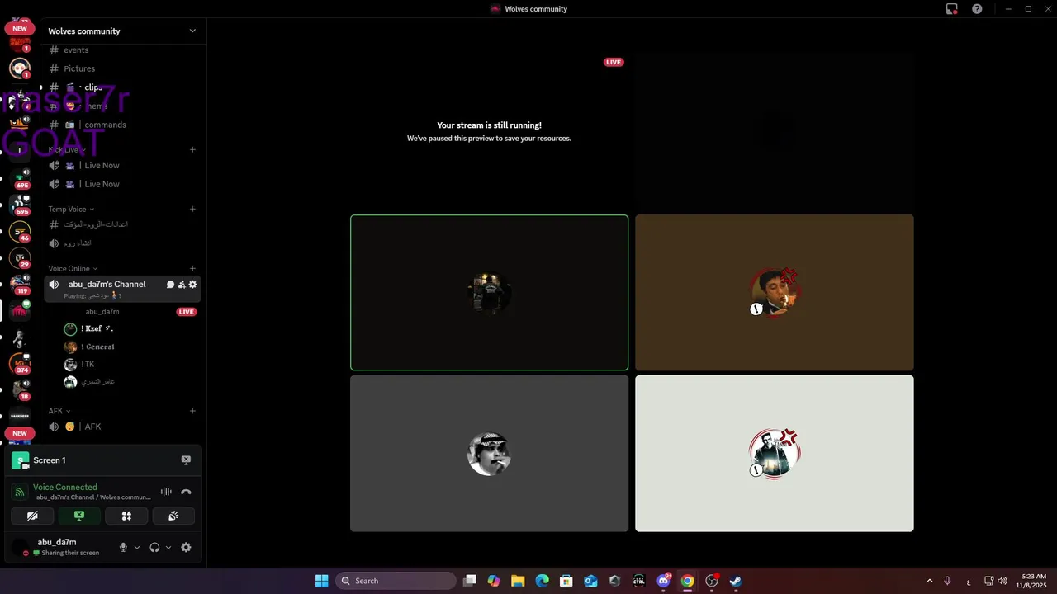Screen dimensions: 1057x594
Task: Open the Help question mark icon
Action: point(977,9)
